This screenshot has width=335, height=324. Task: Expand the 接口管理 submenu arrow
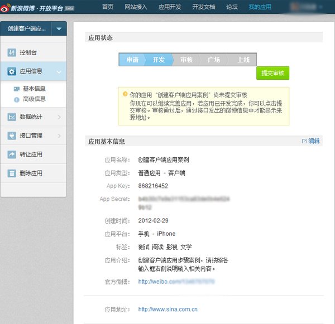(x=59, y=136)
